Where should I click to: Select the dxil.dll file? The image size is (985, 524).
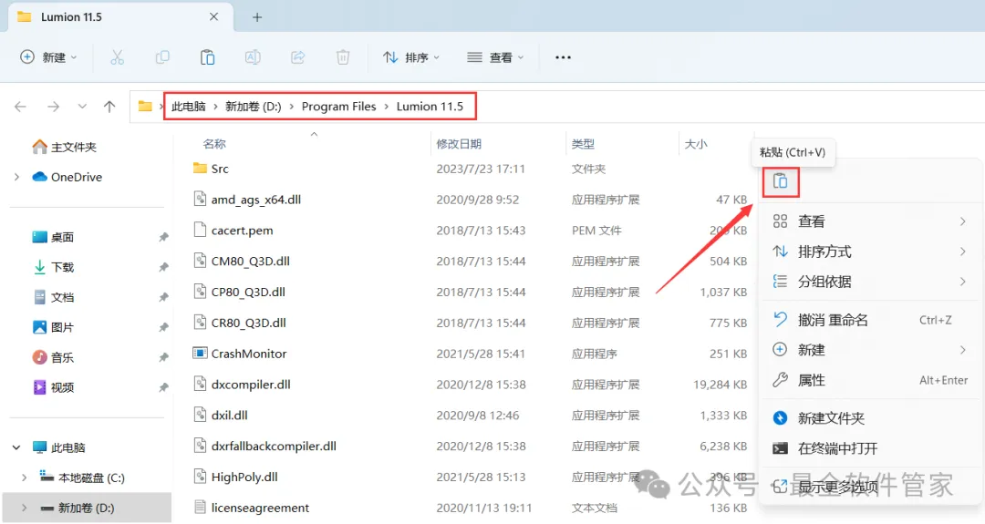tap(470, 415)
